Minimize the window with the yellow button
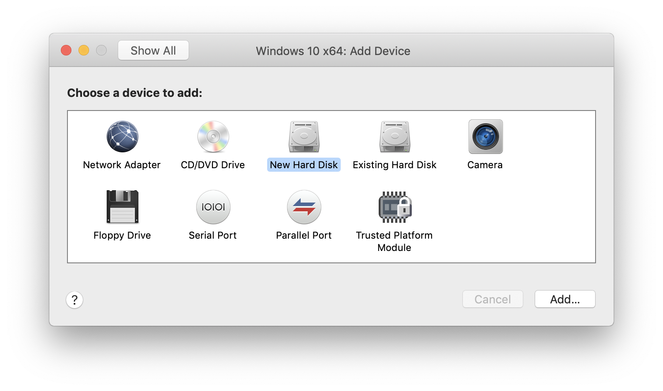The image size is (663, 391). (x=84, y=51)
